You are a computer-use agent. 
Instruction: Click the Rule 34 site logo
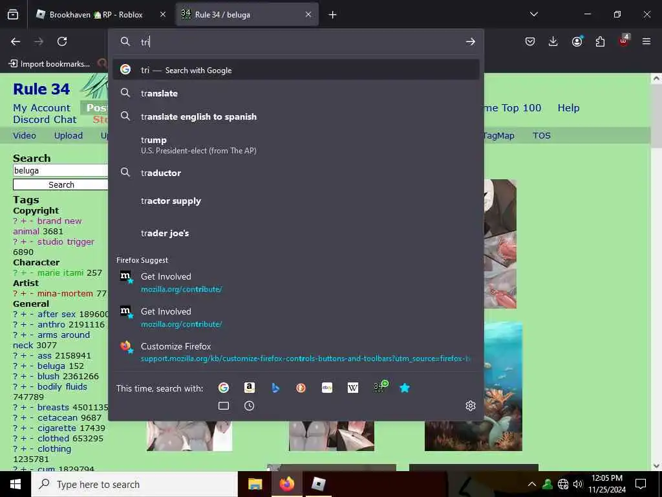41,89
